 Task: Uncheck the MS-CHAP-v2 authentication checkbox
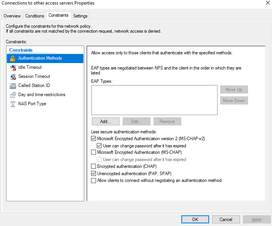click(94, 139)
